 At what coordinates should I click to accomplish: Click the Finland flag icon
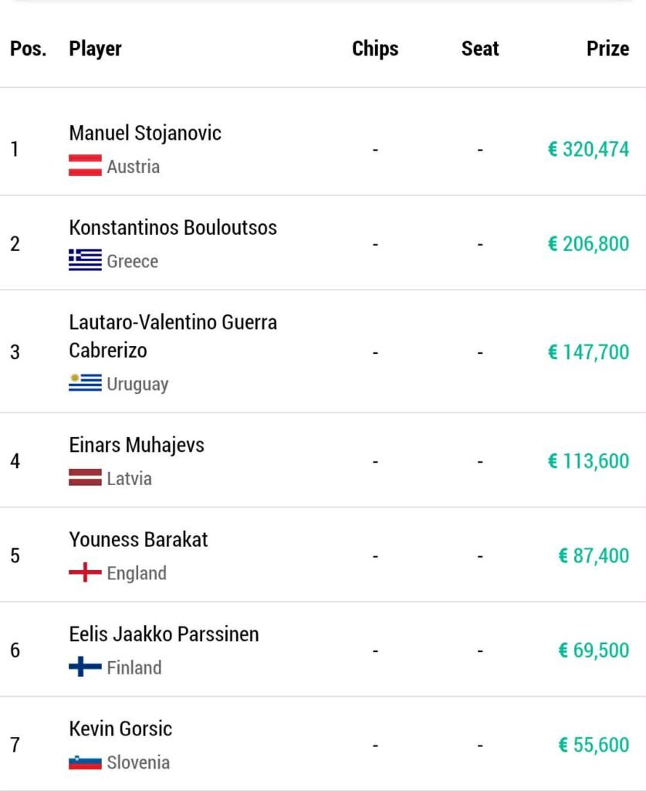coord(85,667)
